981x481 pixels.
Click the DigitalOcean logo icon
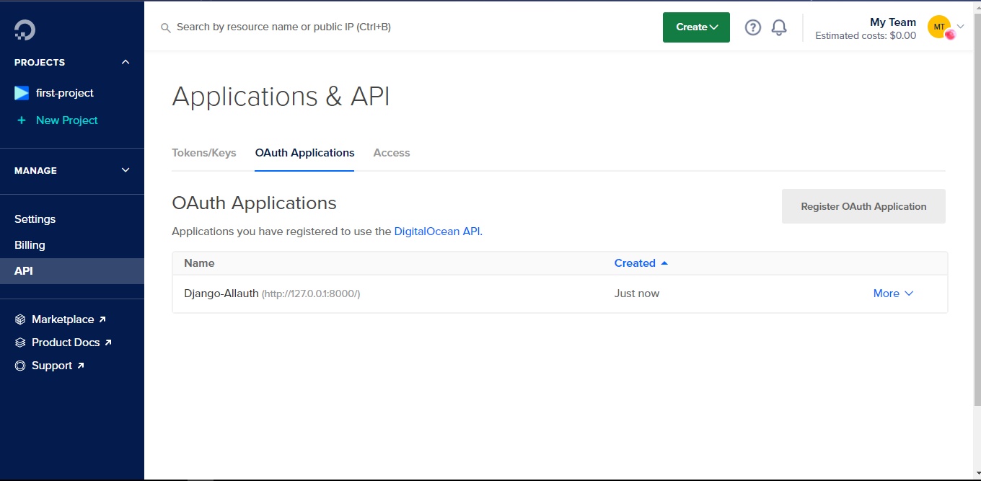click(25, 30)
